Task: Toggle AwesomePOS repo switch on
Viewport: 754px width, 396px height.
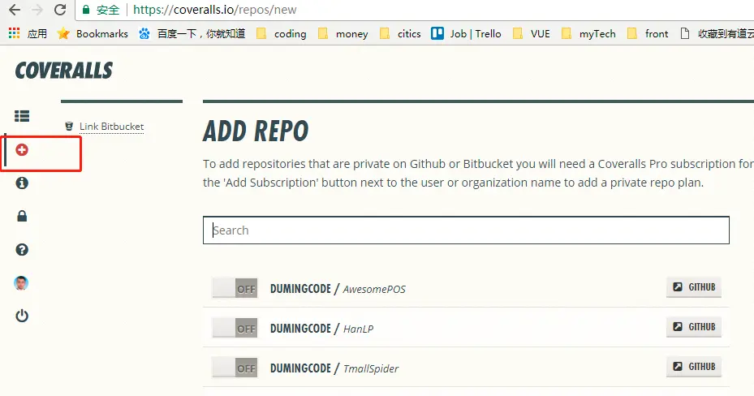Action: [x=235, y=288]
